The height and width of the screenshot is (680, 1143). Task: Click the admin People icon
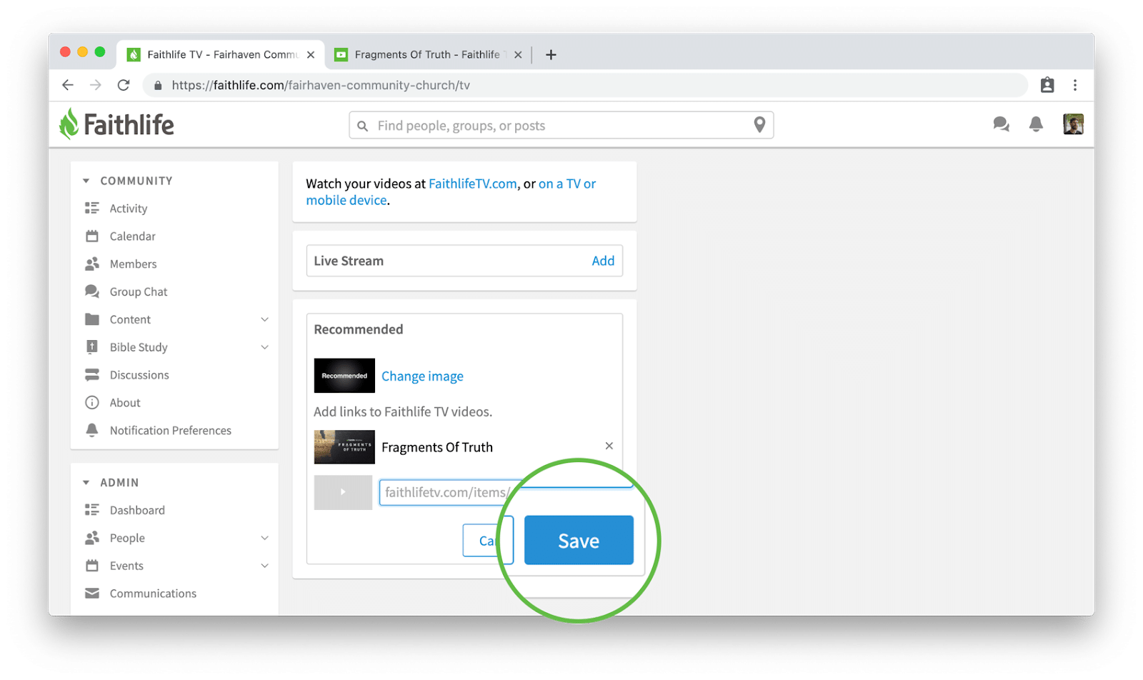click(92, 538)
